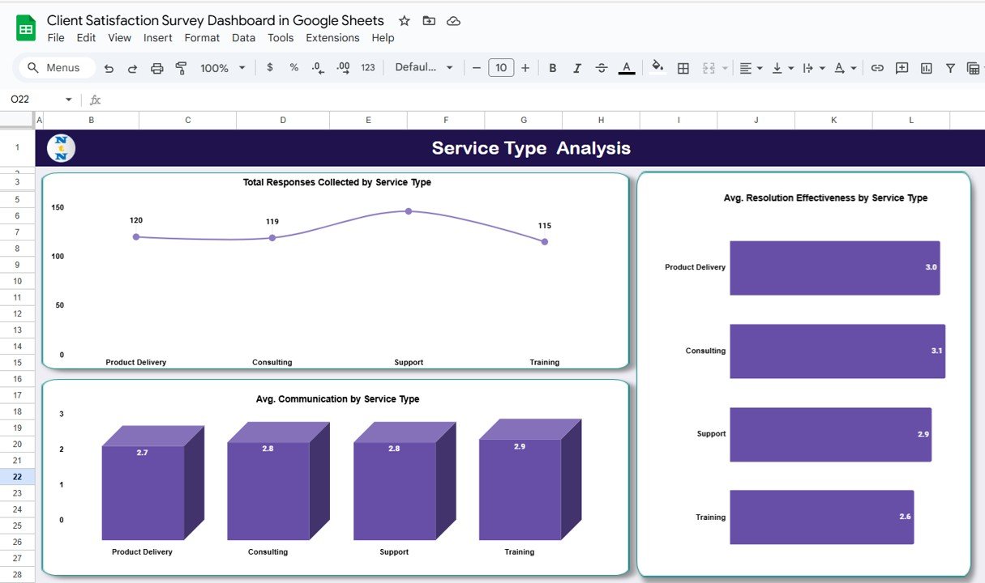The height and width of the screenshot is (583, 985).
Task: Toggle Italic formatting
Action: pyautogui.click(x=577, y=68)
